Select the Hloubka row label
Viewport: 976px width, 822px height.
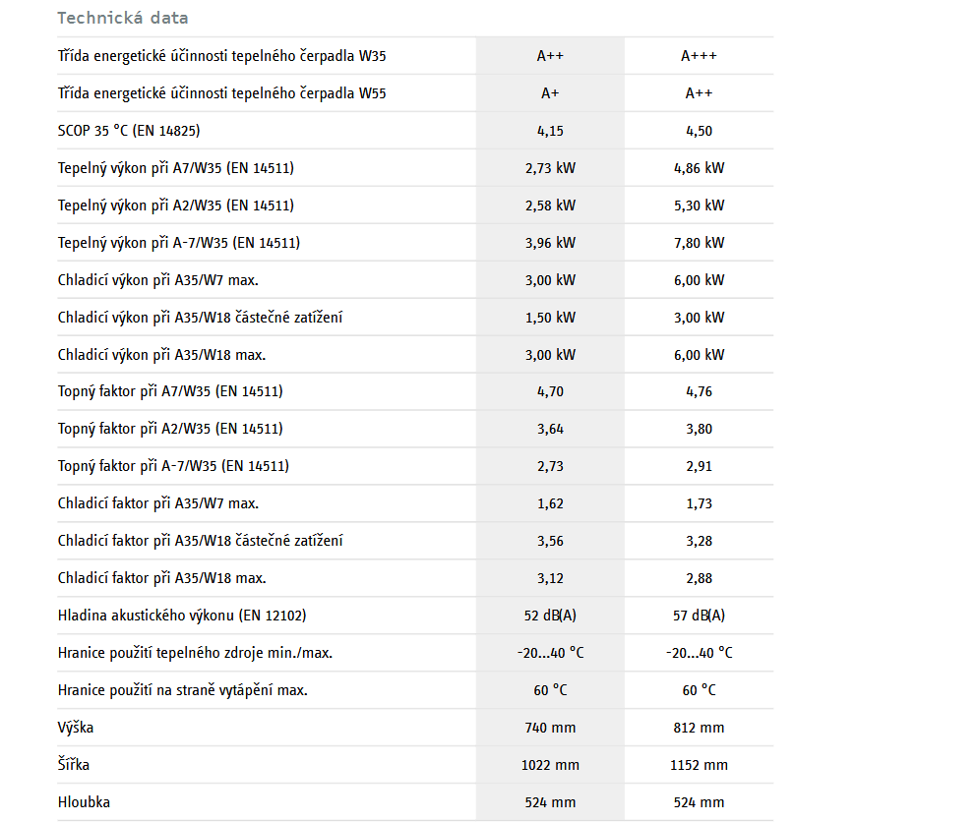84,802
